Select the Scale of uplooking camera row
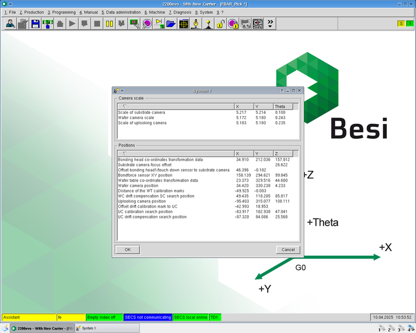Screen dimensions: 416x333 (207, 123)
